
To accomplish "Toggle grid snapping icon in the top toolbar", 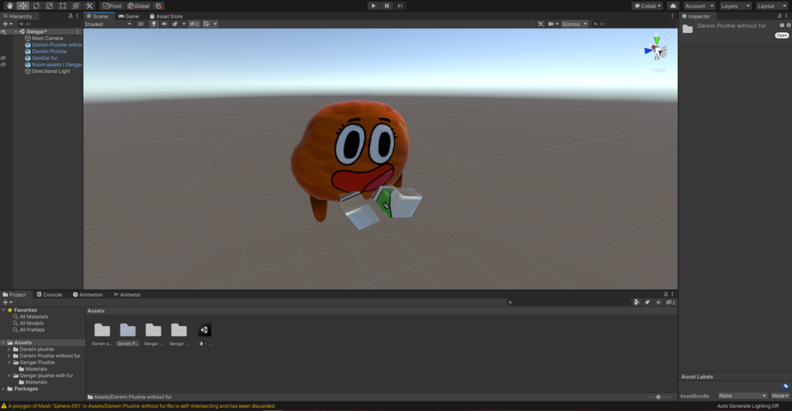I will point(158,6).
